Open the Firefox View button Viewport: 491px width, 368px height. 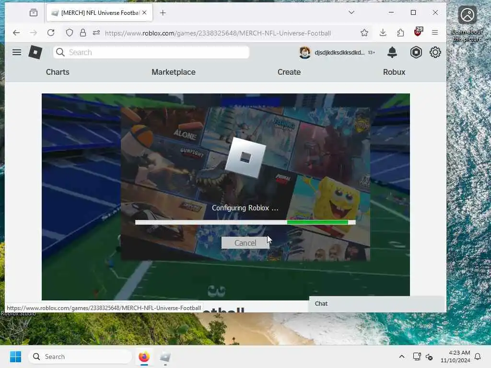pyautogui.click(x=34, y=12)
